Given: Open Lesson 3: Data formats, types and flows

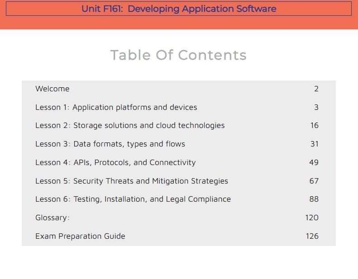Looking at the screenshot, I should click(x=110, y=144).
